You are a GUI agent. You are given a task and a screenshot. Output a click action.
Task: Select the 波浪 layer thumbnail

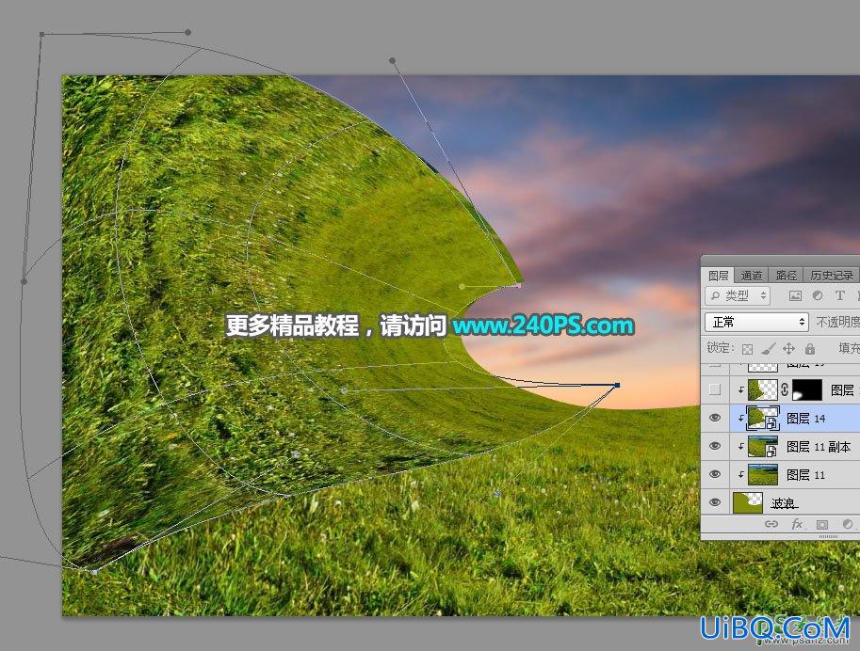point(748,502)
